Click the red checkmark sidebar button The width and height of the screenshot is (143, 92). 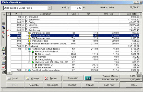pos(4,67)
